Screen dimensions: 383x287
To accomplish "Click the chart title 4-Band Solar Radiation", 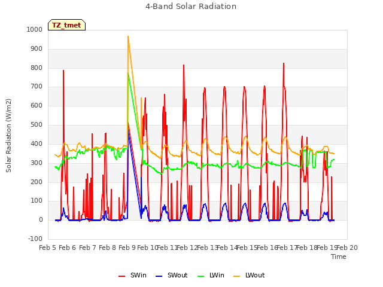I will [191, 7].
